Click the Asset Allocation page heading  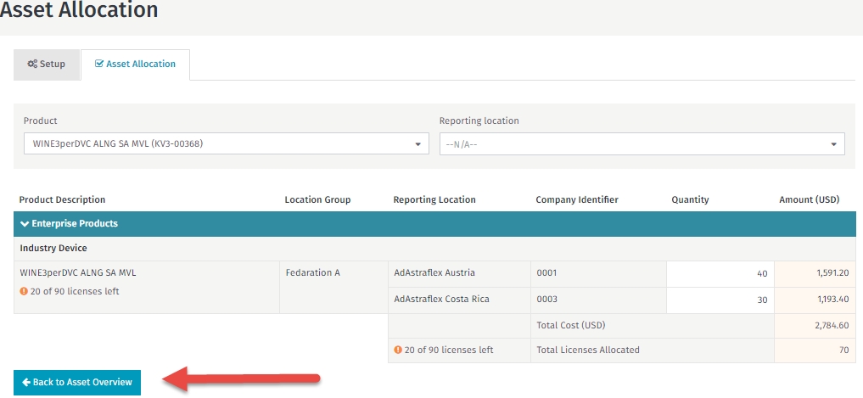pyautogui.click(x=79, y=9)
